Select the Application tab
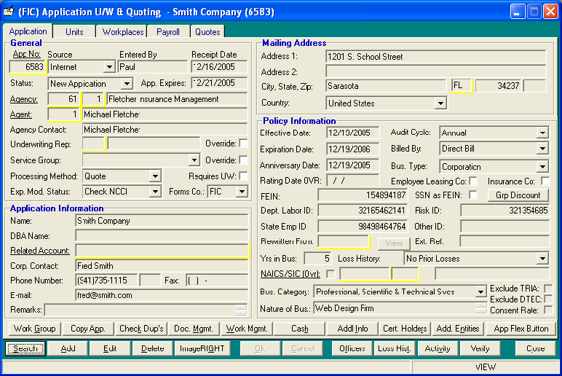The image size is (562, 376). coord(28,31)
